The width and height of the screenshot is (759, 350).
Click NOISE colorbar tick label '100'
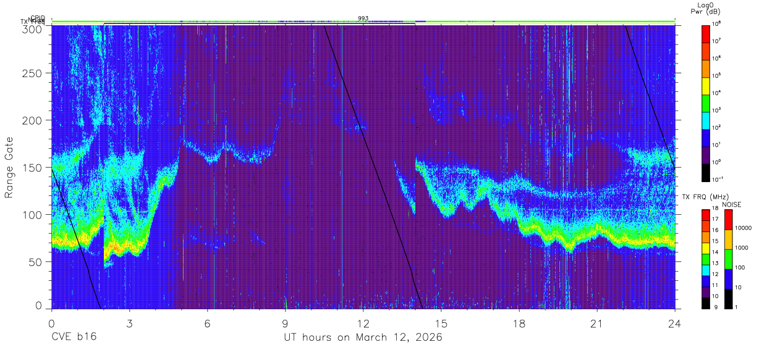pyautogui.click(x=740, y=269)
